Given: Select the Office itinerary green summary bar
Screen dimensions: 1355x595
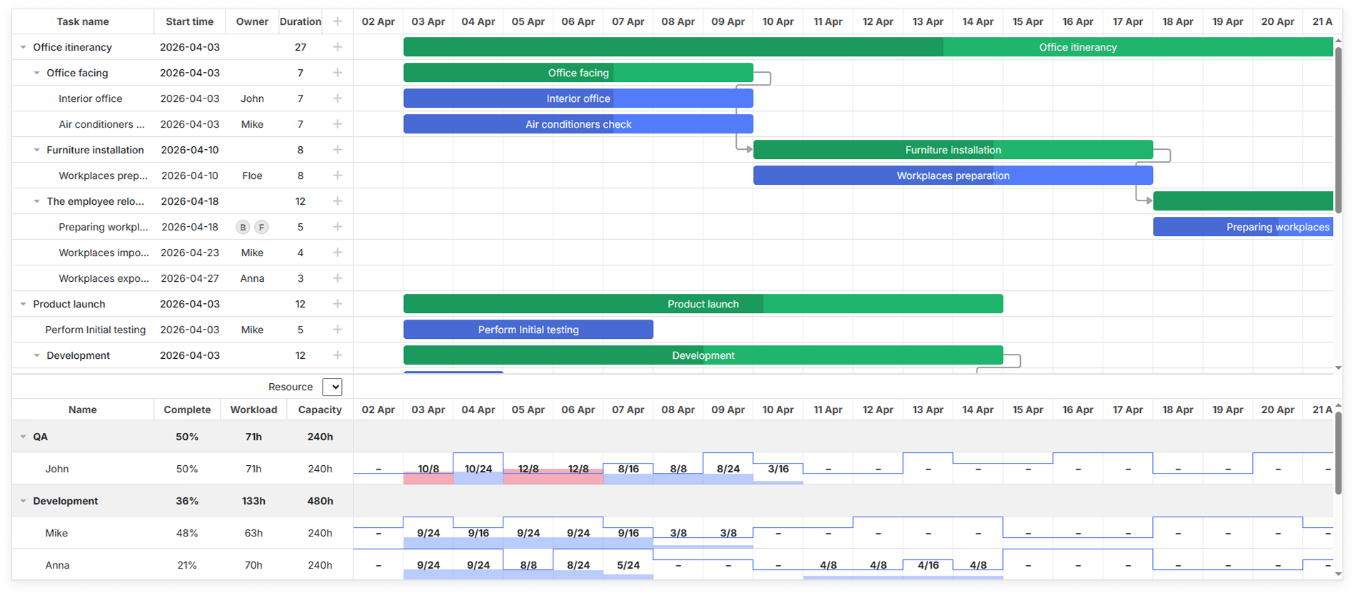Looking at the screenshot, I should pos(868,47).
